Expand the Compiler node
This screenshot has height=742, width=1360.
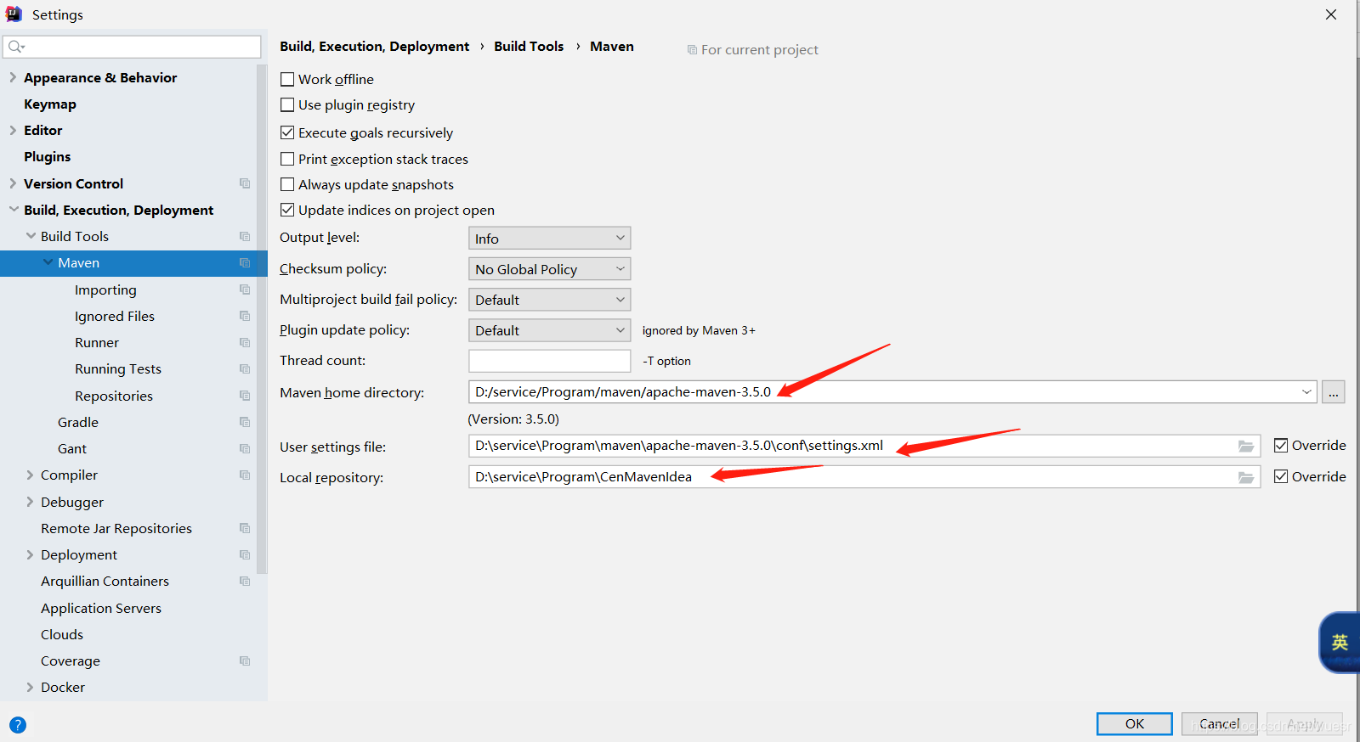click(x=30, y=475)
